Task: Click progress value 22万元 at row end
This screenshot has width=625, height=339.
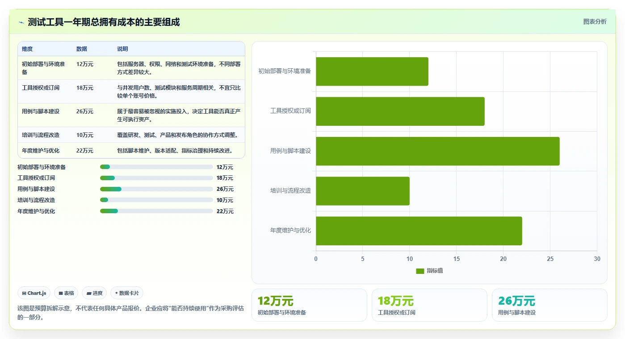Action: click(225, 211)
